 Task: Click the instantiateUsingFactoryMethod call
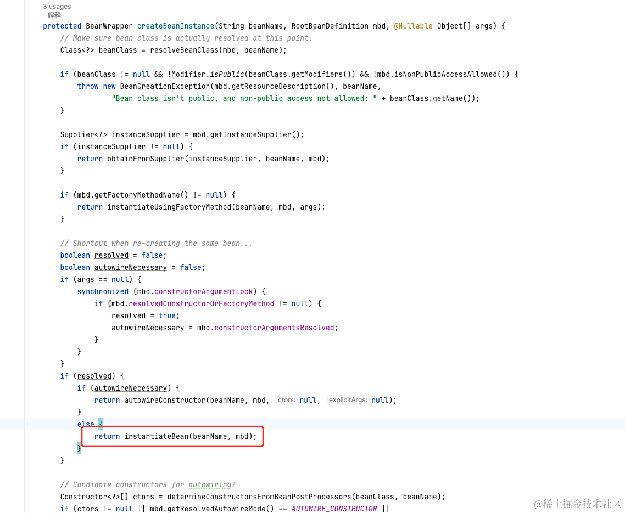(x=169, y=207)
